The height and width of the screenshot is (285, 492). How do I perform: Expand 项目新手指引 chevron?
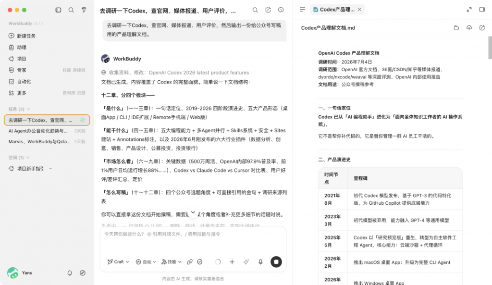(50, 169)
